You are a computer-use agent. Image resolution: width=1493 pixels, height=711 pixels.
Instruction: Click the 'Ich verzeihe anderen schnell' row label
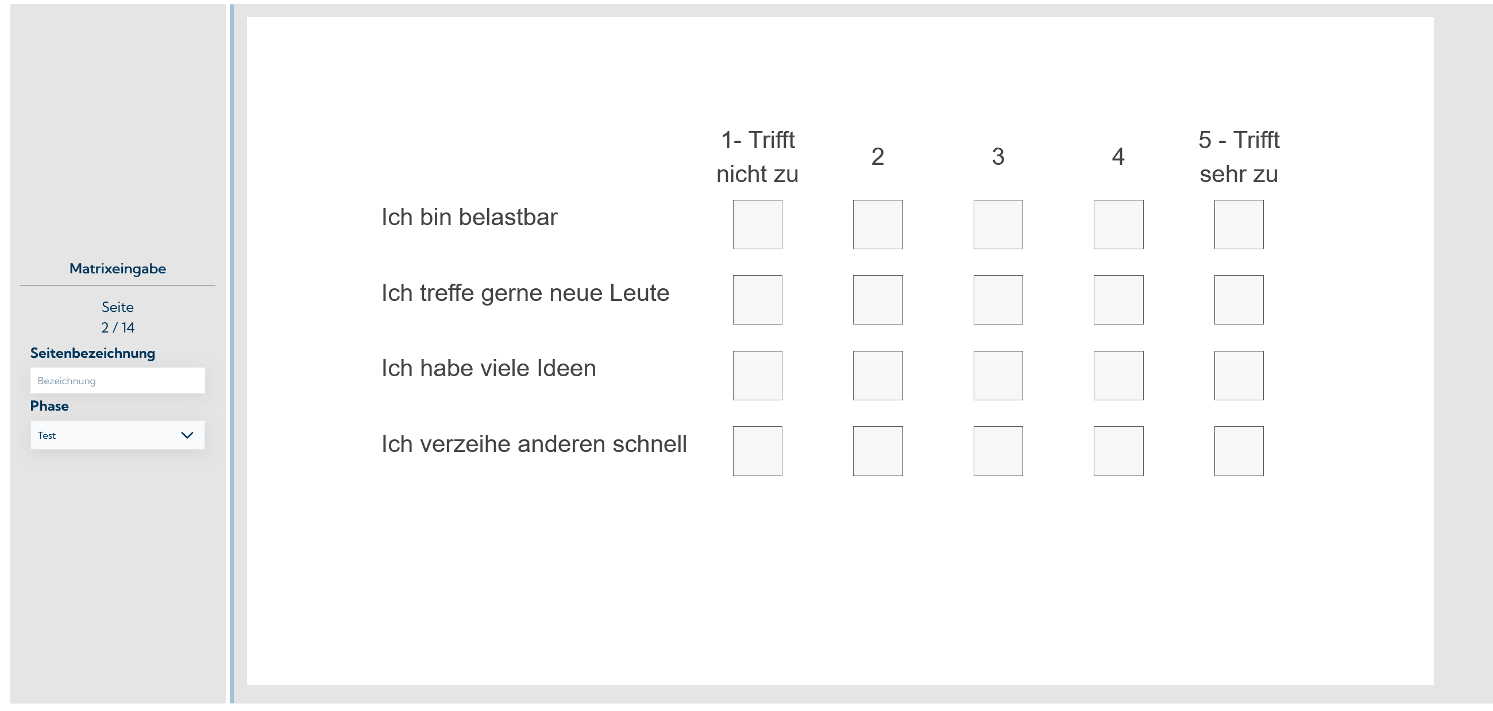(x=534, y=444)
